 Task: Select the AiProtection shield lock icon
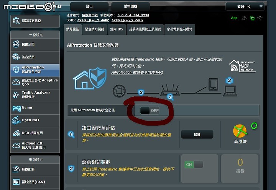[x=16, y=70]
